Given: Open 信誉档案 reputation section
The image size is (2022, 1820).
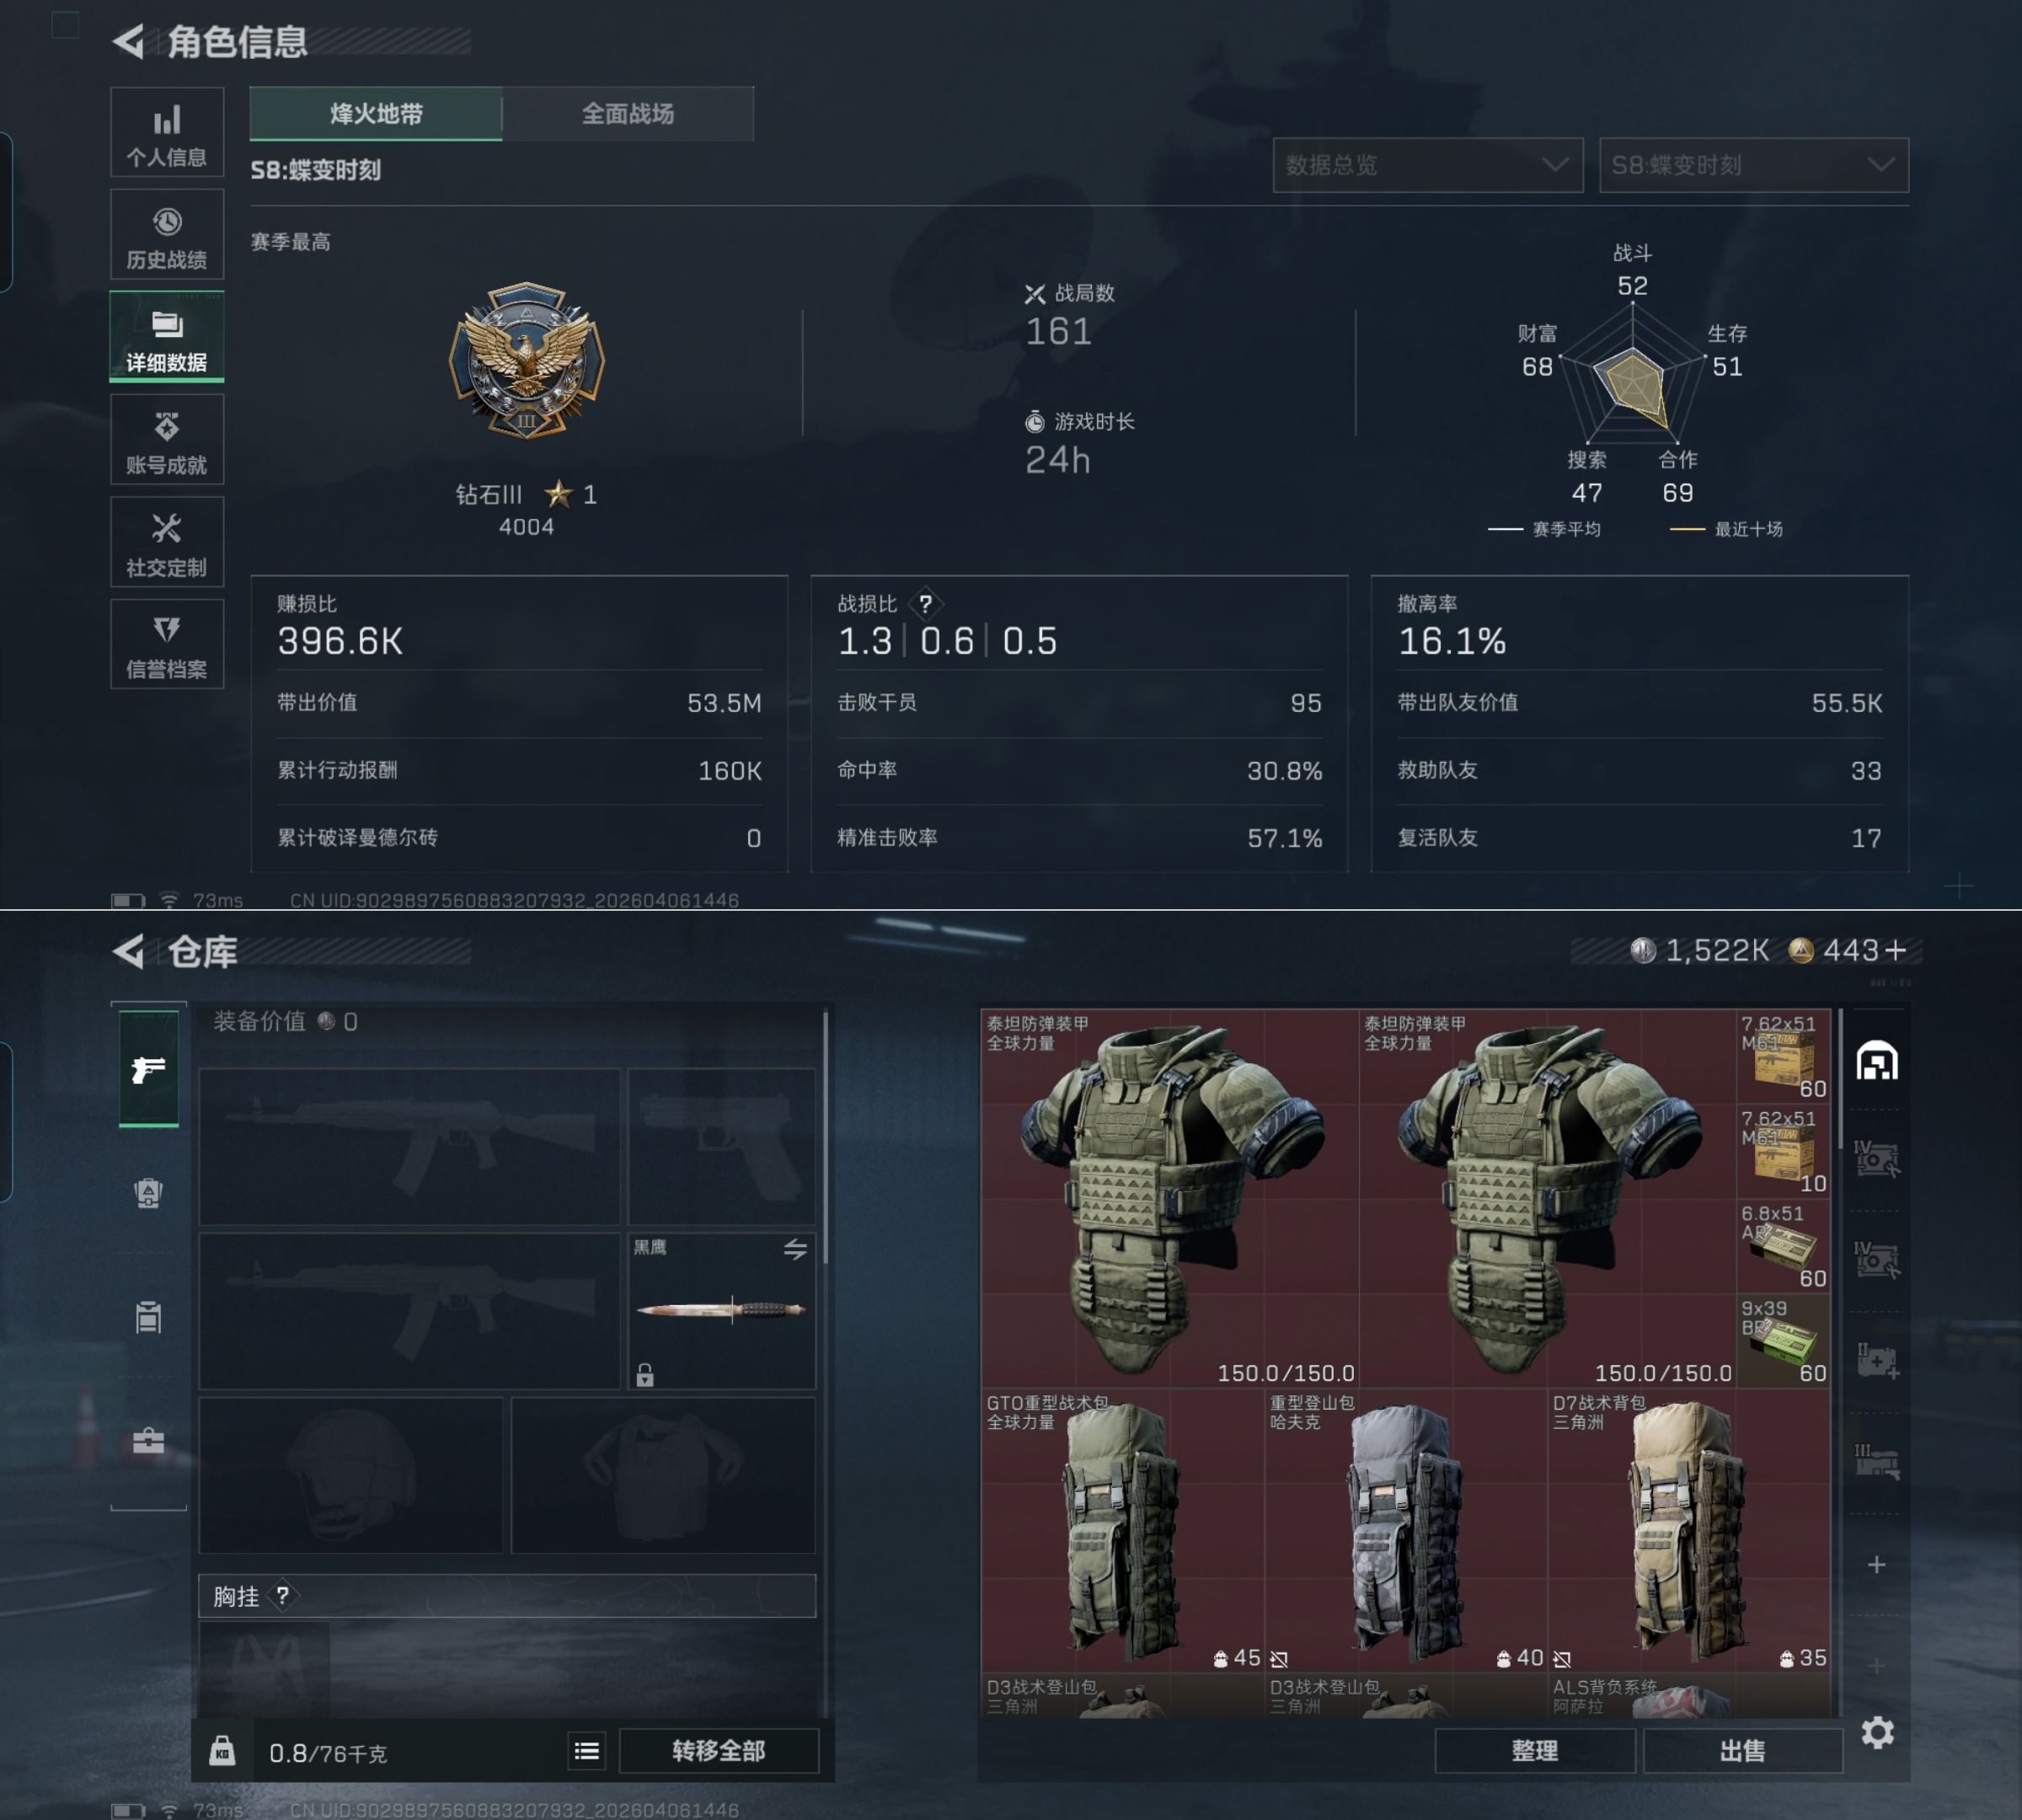Looking at the screenshot, I should (x=166, y=645).
